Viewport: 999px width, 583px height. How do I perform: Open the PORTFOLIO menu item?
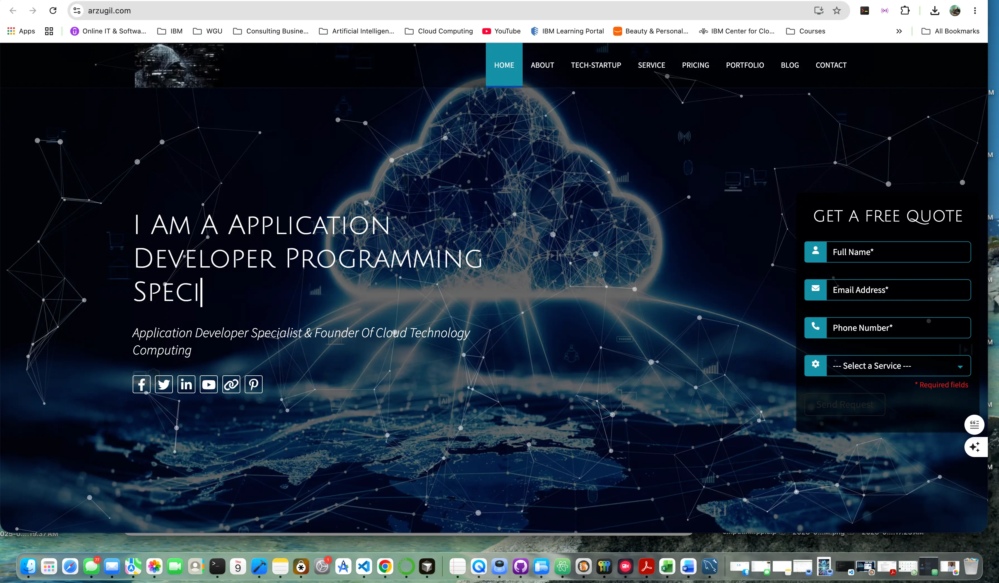click(745, 65)
